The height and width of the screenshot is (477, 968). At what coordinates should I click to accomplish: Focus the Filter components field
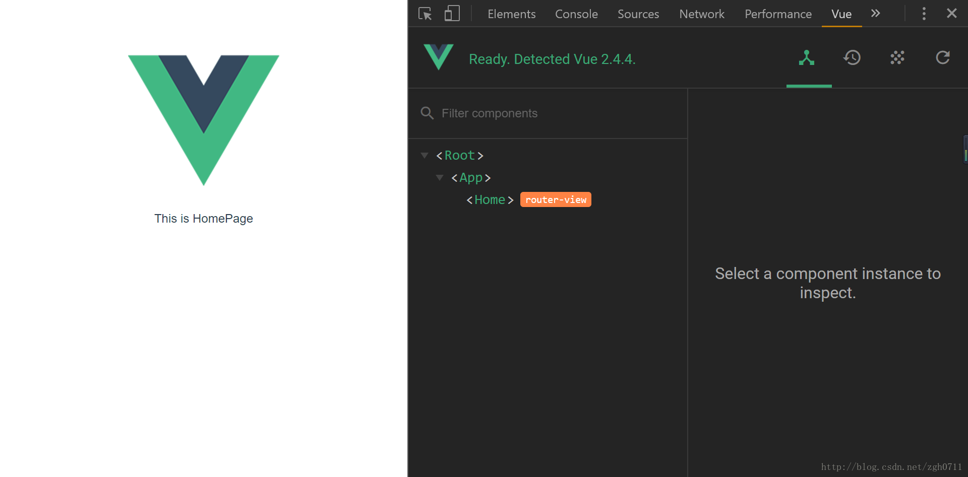point(548,113)
